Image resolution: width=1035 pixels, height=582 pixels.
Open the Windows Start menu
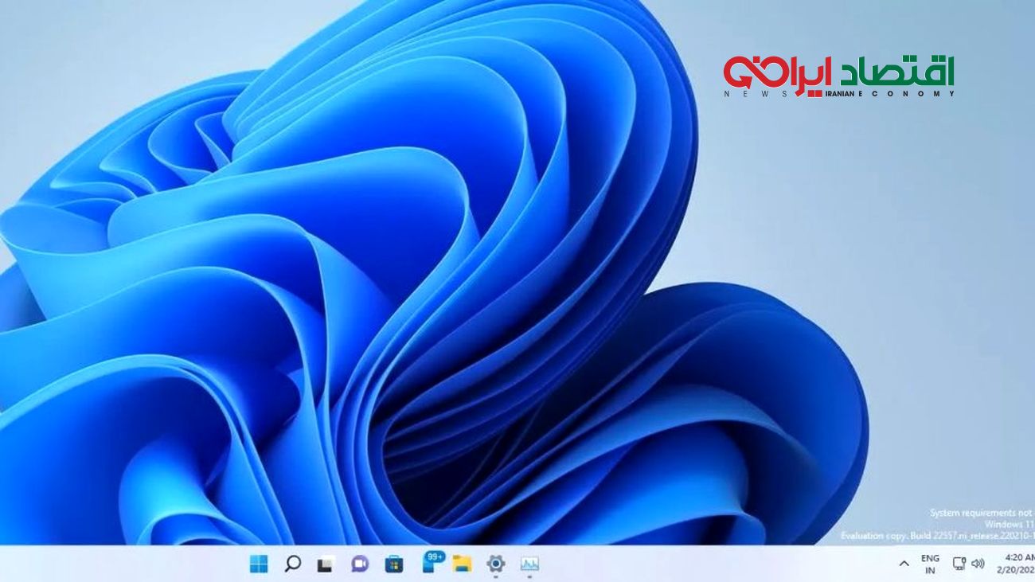coord(259,564)
